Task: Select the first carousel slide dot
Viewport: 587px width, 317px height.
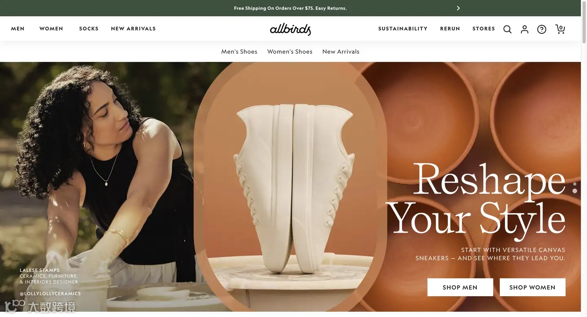Action: click(575, 184)
